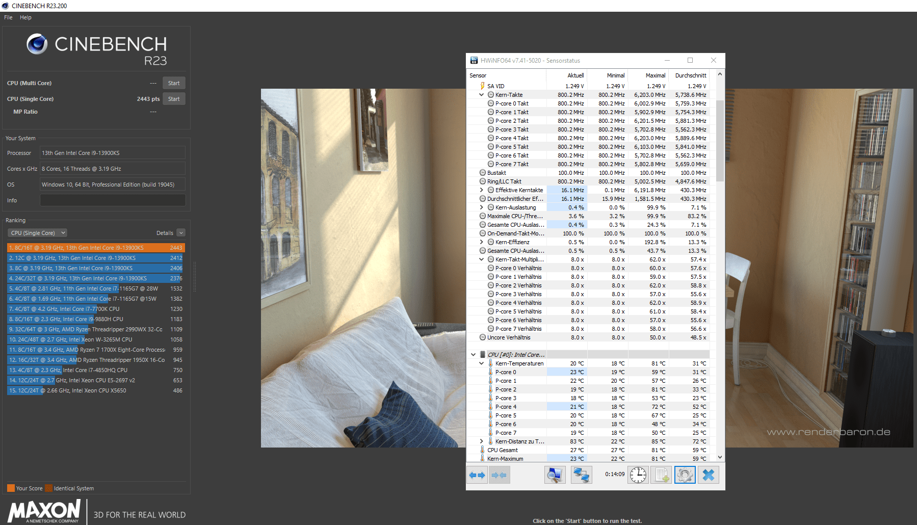Collapse the Kern-Temperaturen group
917x525 pixels.
coord(481,363)
